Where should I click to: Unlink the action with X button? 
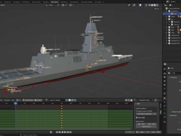tap(75, 100)
